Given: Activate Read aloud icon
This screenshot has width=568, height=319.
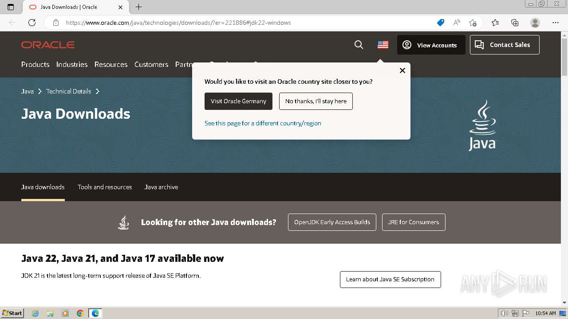Looking at the screenshot, I should pyautogui.click(x=457, y=23).
